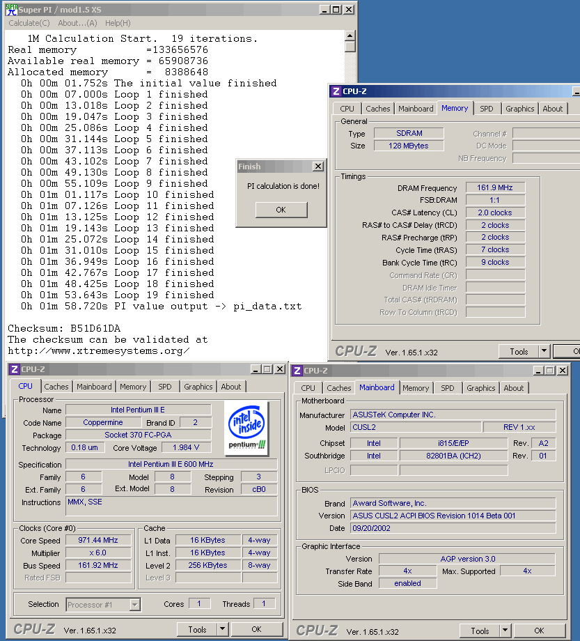Click the CUSL2 model field
Viewport: 580px width, 641px height.
416,427
